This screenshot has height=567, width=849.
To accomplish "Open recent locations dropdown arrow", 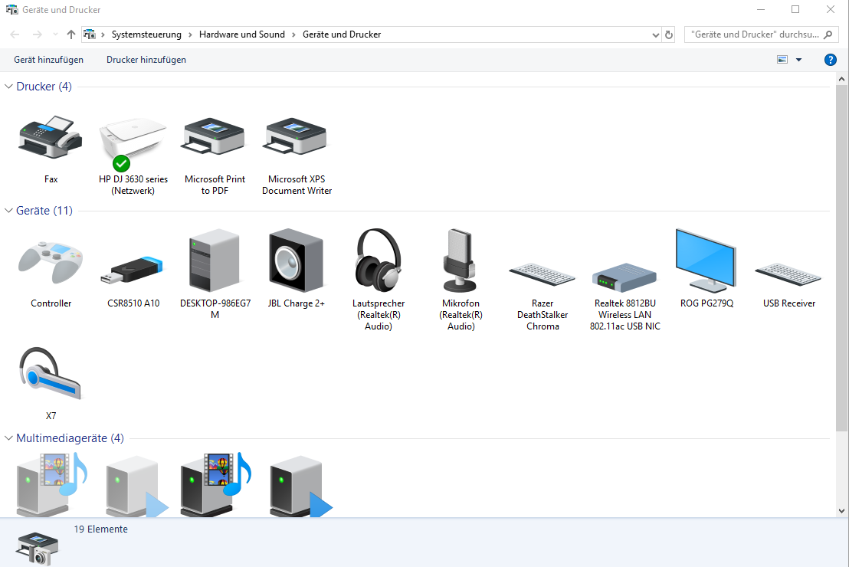I will coord(55,34).
